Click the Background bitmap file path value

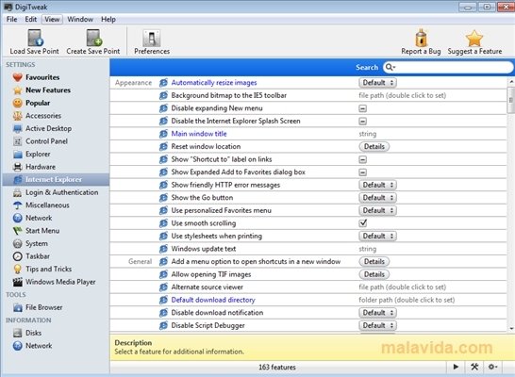[x=402, y=95]
